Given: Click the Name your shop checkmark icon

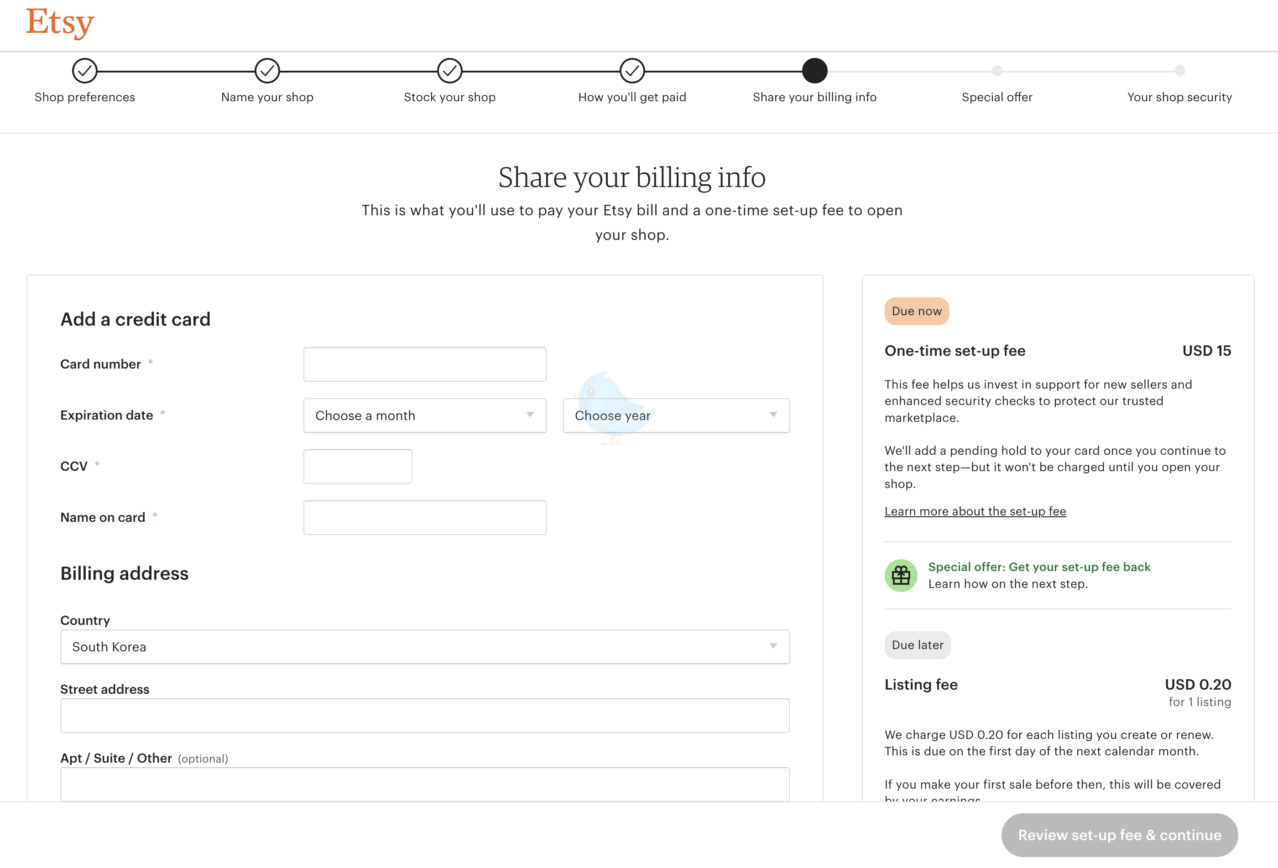Looking at the screenshot, I should tap(267, 71).
